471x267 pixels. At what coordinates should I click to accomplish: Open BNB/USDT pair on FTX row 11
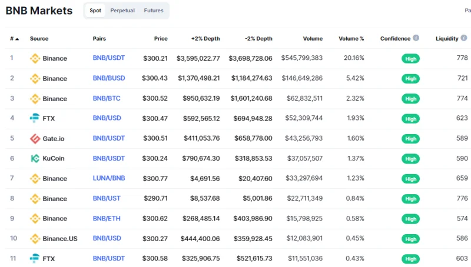(x=109, y=258)
